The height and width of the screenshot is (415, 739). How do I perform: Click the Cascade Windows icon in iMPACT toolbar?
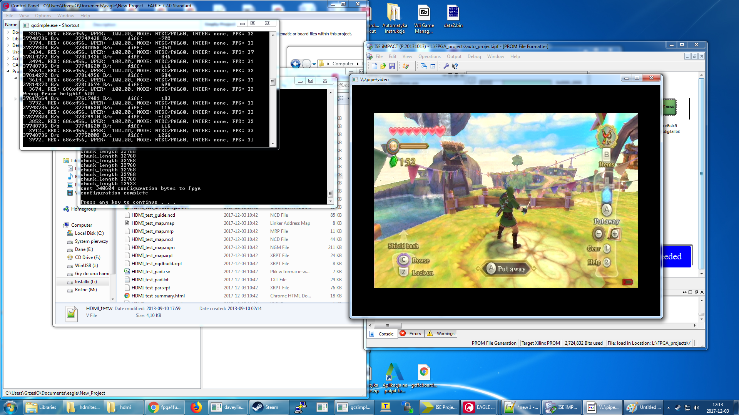424,66
